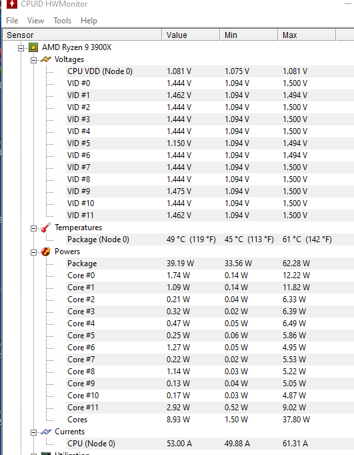The height and width of the screenshot is (455, 354).
Task: Select the Core #8 power row
Action: (210, 372)
